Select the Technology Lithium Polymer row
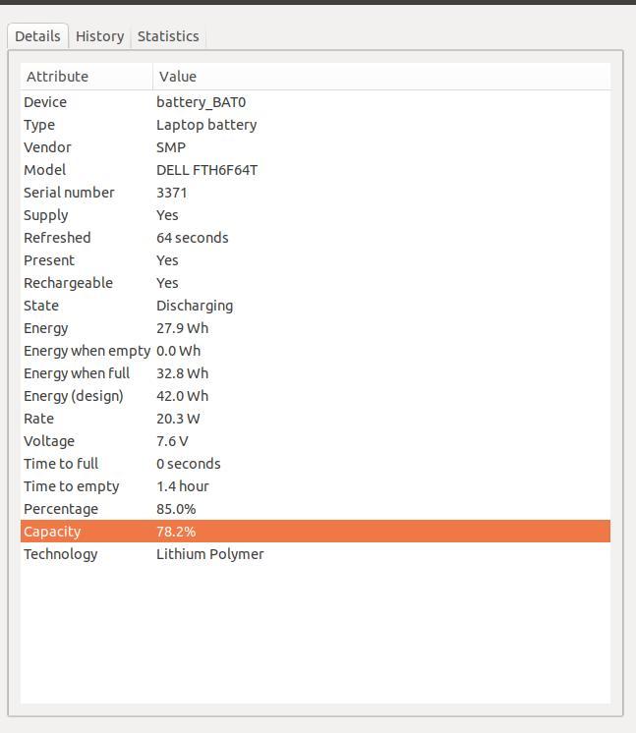The image size is (636, 733). click(316, 554)
